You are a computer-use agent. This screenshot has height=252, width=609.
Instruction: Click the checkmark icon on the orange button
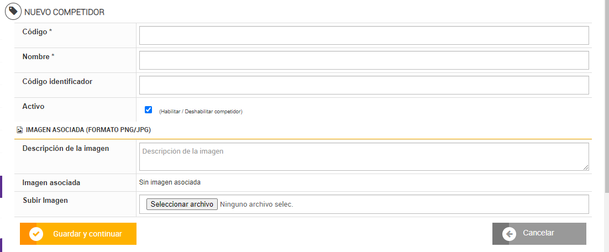click(x=36, y=234)
